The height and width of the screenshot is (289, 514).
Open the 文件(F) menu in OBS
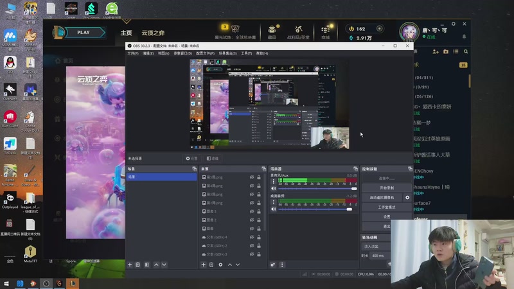pyautogui.click(x=133, y=53)
